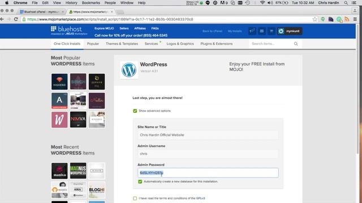362x203 pixels.
Task: Open the Apple menu
Action: point(7,3)
